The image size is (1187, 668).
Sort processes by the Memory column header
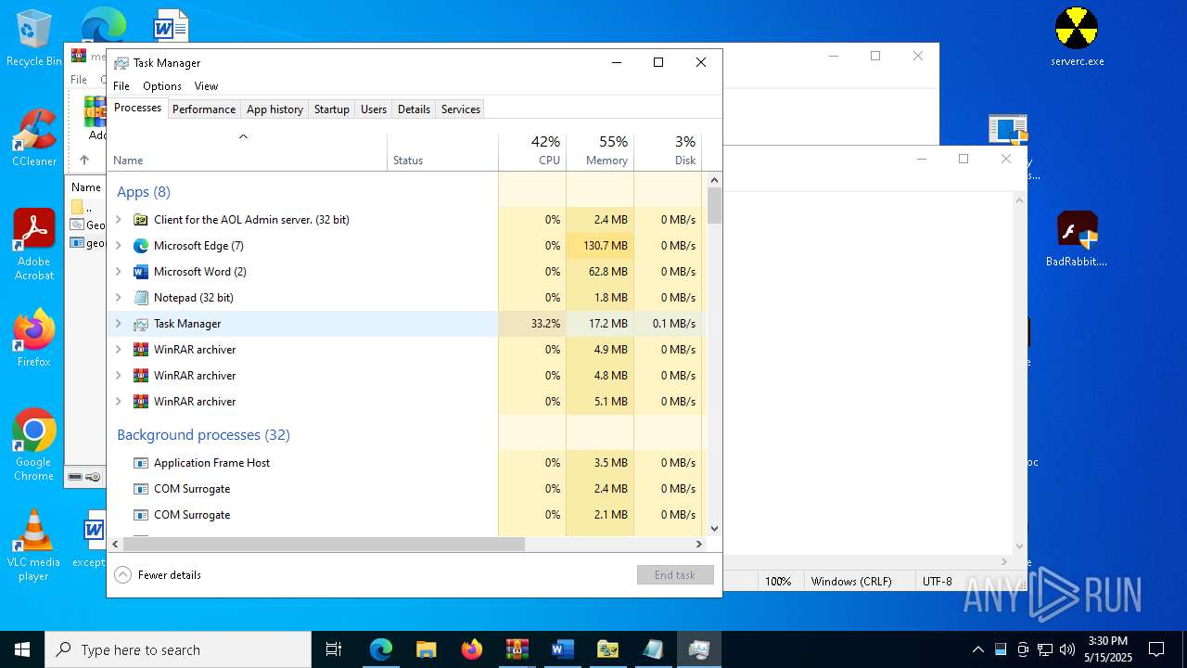point(600,152)
